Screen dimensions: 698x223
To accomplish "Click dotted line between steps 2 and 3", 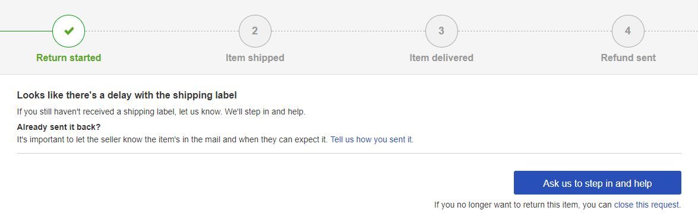I will (x=348, y=31).
